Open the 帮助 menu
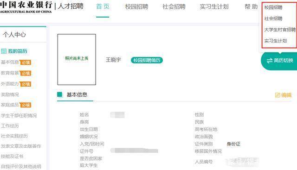 coord(251,6)
